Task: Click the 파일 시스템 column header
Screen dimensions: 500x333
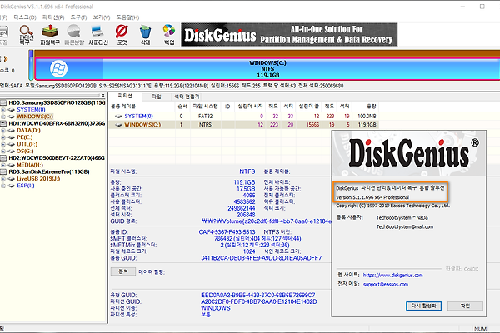Action: (205, 107)
